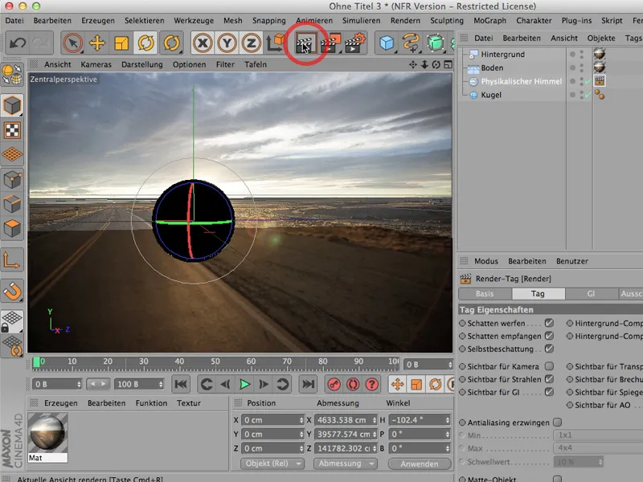
Task: Play the animation forward
Action: 245,385
